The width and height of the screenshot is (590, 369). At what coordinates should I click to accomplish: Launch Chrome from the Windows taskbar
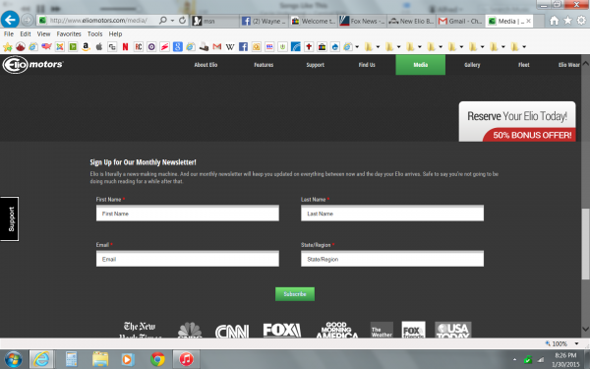pos(157,359)
